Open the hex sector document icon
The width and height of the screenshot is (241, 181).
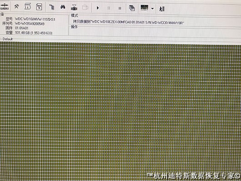[x=39, y=7]
